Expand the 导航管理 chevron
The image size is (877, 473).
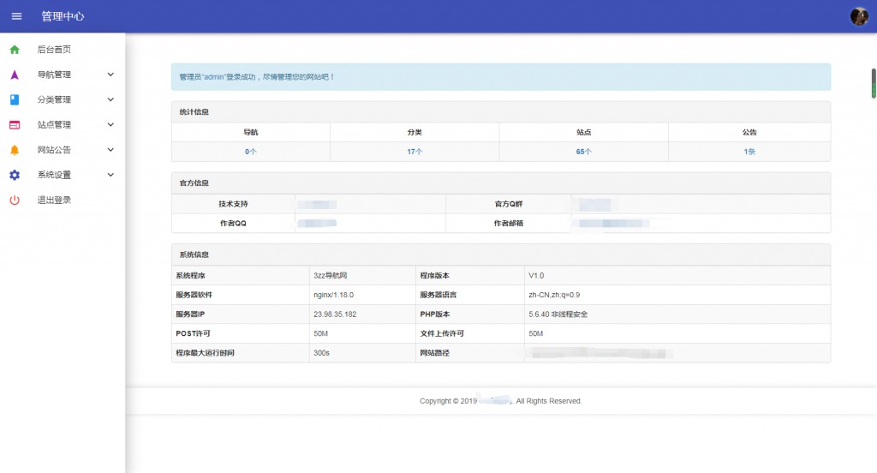point(110,75)
